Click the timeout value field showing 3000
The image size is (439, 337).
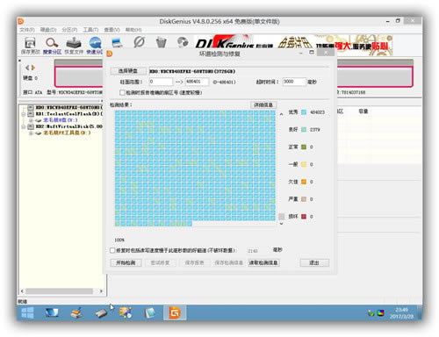[x=294, y=82]
